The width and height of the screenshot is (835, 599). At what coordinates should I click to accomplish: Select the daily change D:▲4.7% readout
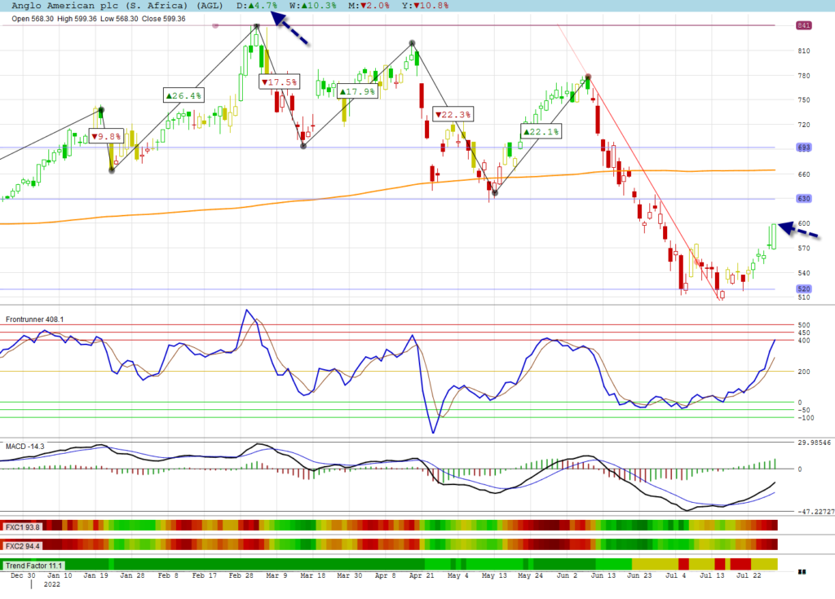click(257, 6)
